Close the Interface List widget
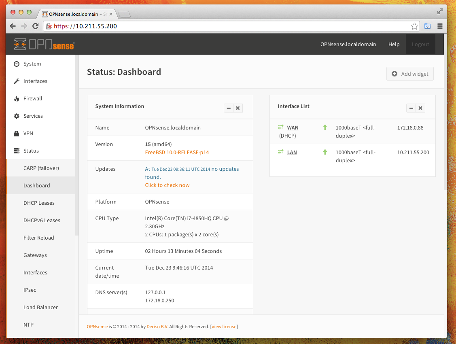Viewport: 456px width, 344px height. pyautogui.click(x=420, y=108)
